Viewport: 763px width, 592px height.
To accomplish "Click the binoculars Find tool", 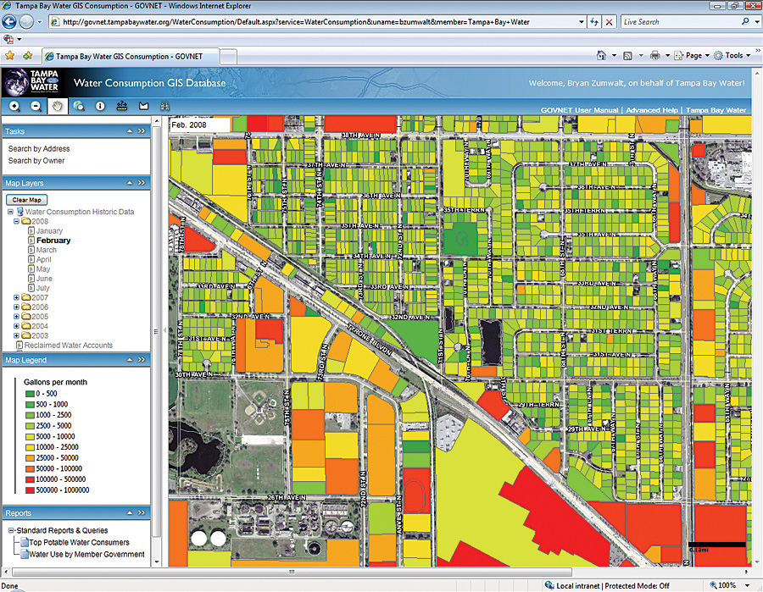I will (165, 106).
